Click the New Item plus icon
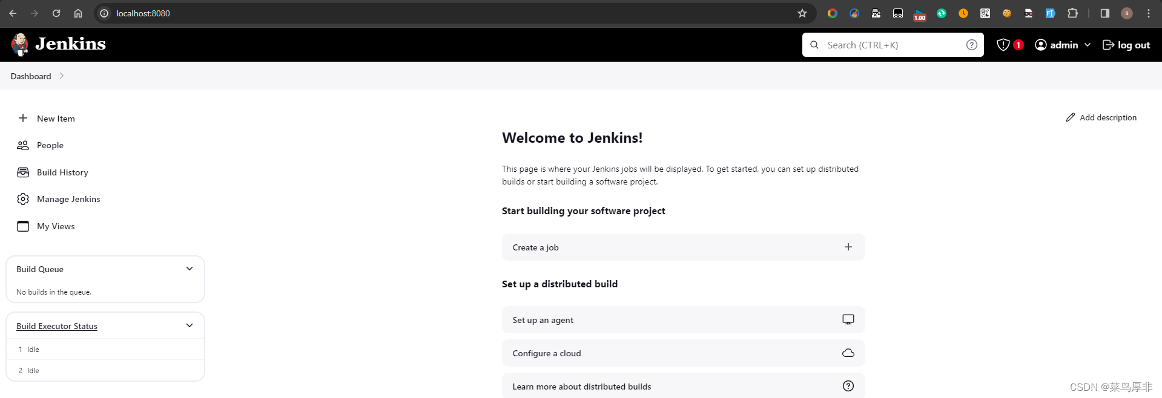 pyautogui.click(x=23, y=118)
